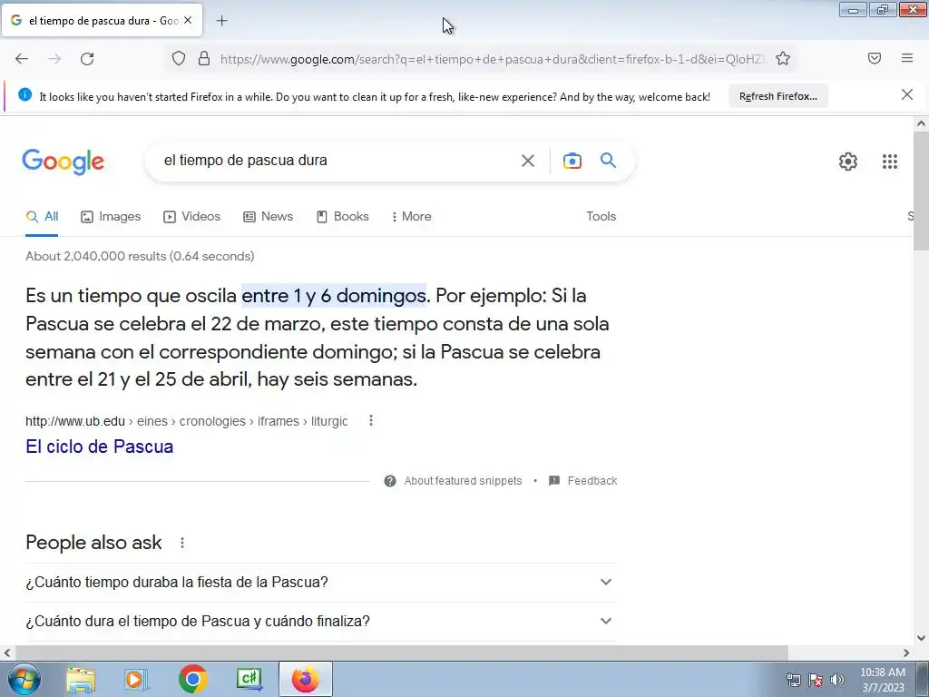
Task: Click the Refresh Firefox... button
Action: pos(777,96)
